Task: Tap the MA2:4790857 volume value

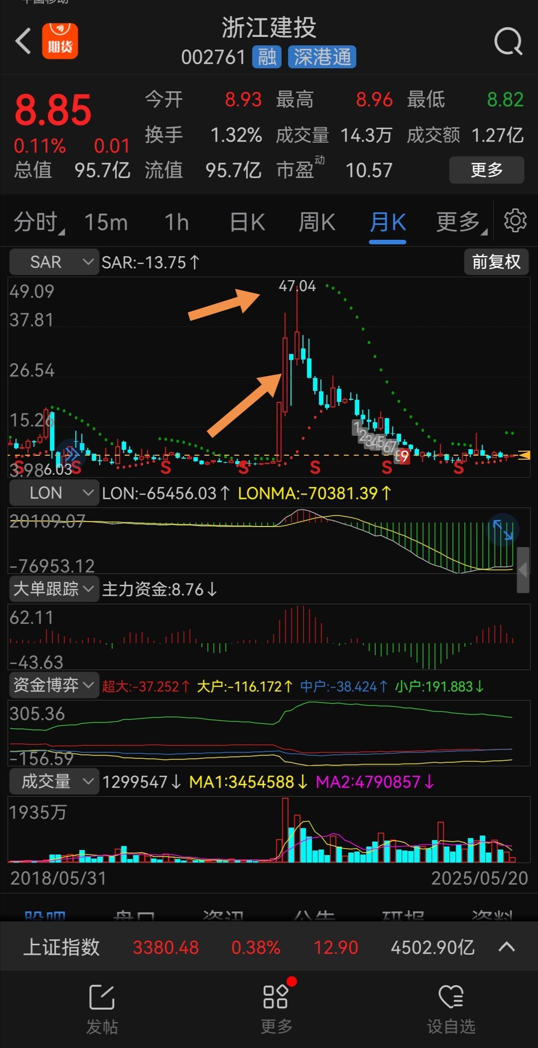Action: coord(375,782)
